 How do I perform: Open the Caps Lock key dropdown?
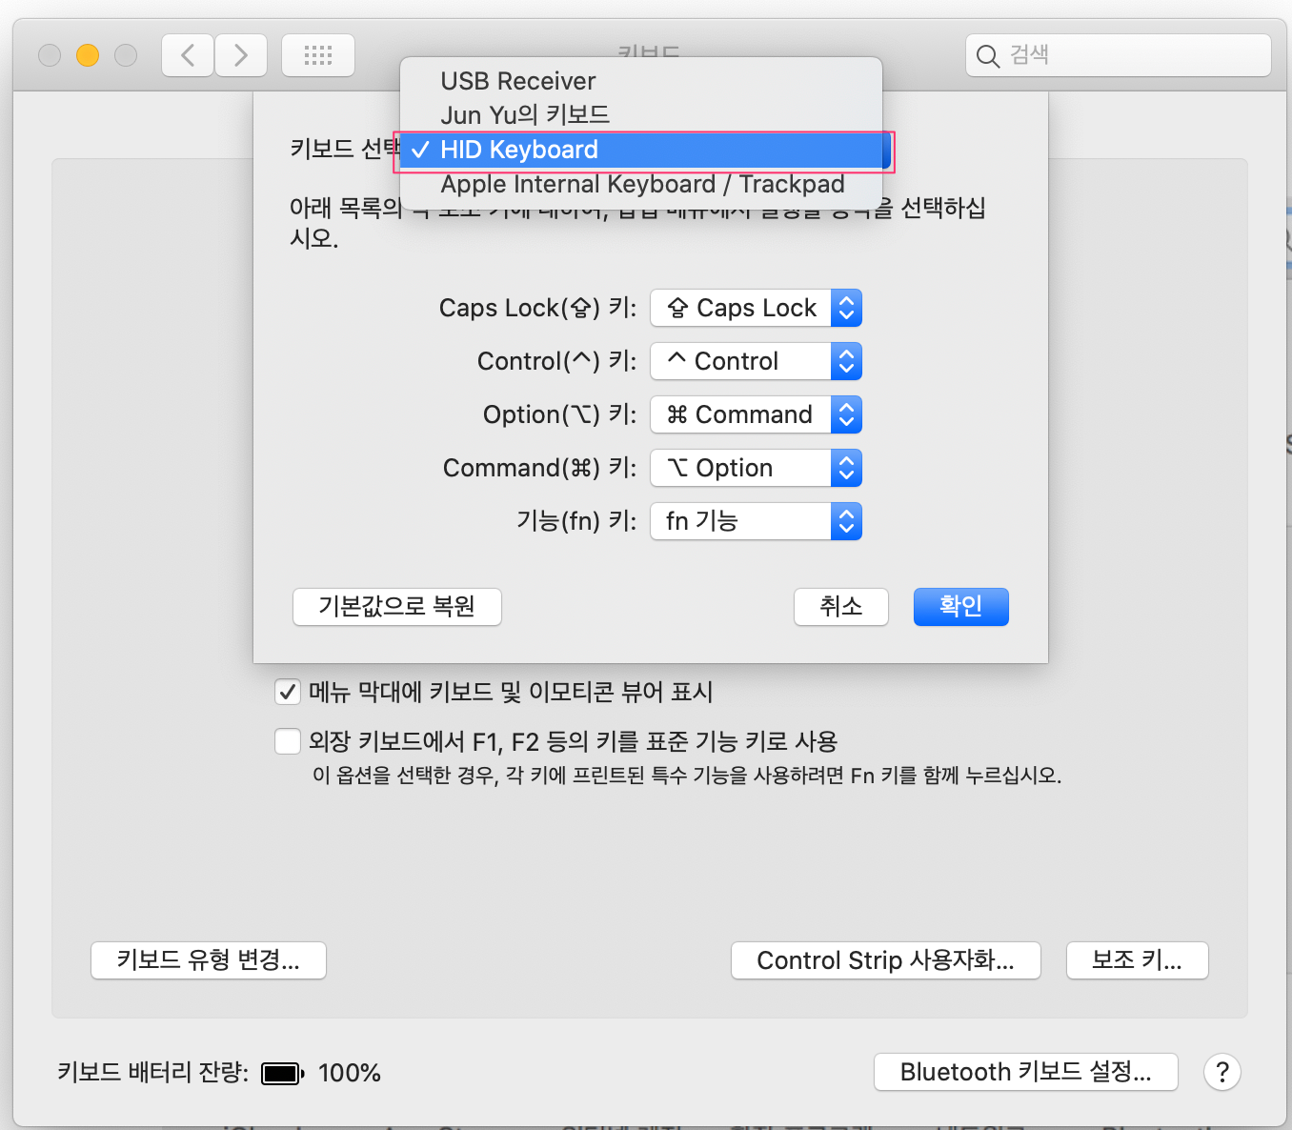[756, 308]
